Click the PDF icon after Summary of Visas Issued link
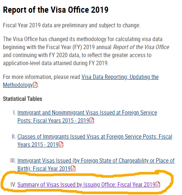The height and width of the screenshot is (195, 182). pyautogui.click(x=158, y=184)
